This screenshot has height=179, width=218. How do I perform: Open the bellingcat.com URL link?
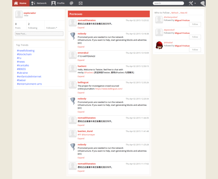click(109, 89)
